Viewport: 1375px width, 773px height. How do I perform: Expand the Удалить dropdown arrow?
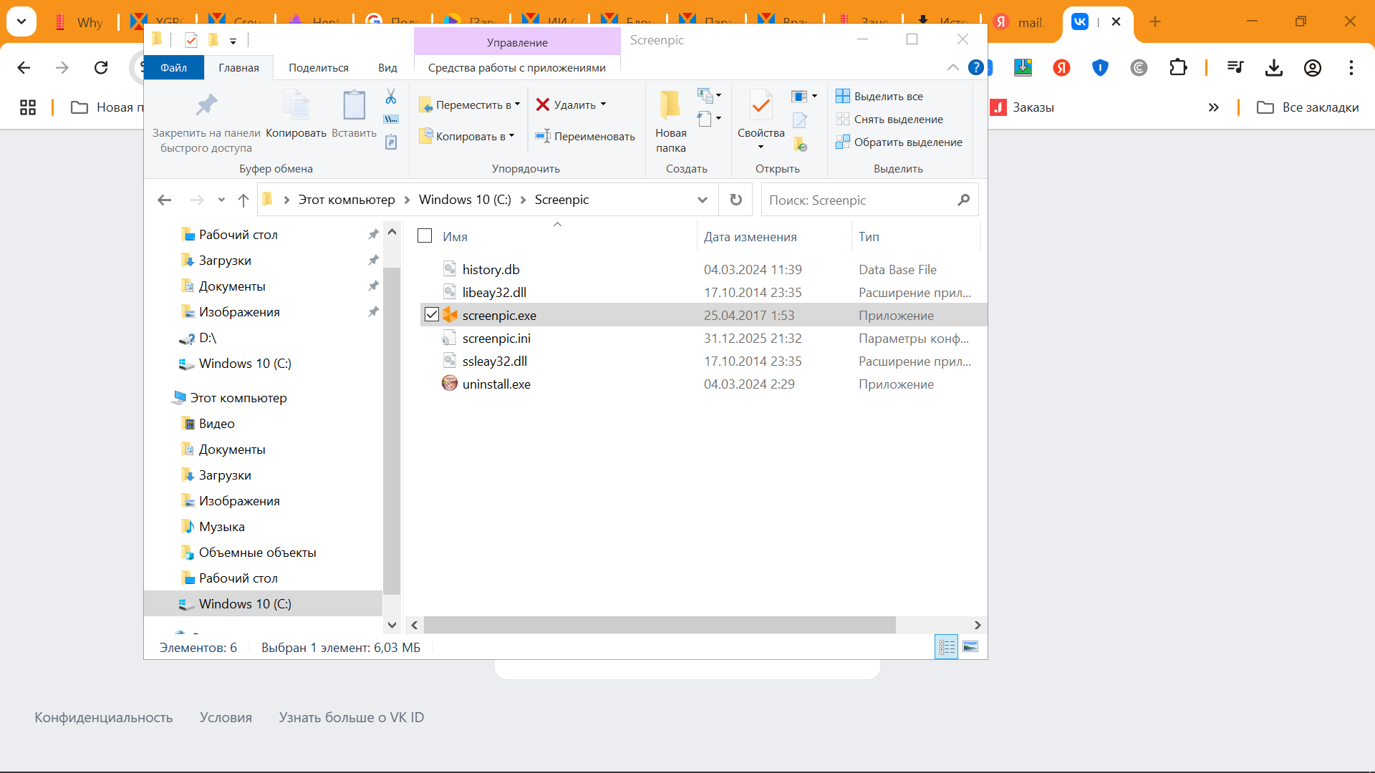point(604,104)
